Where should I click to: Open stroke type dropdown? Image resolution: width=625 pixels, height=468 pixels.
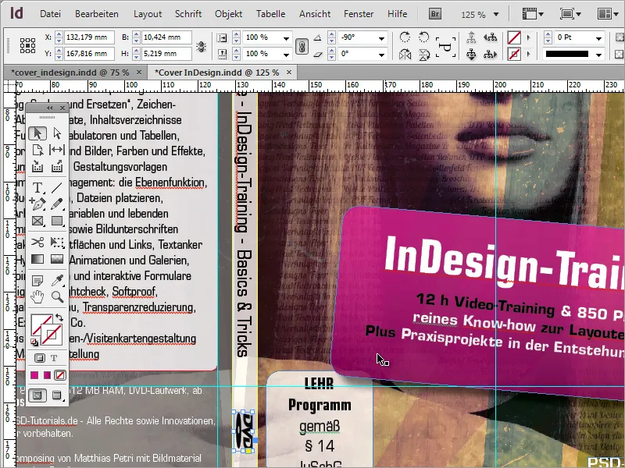(598, 54)
